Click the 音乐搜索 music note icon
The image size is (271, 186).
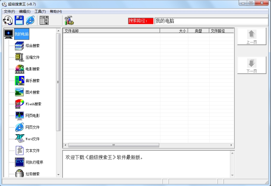[20, 81]
